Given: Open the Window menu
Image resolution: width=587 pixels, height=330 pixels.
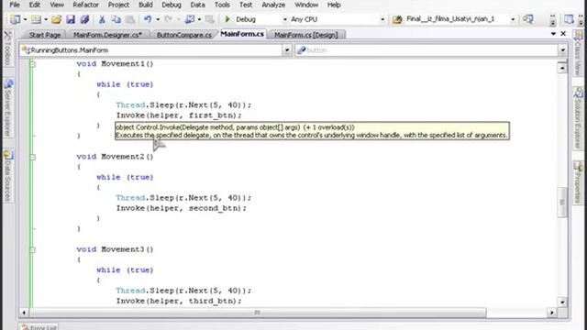Looking at the screenshot, I should [306, 5].
